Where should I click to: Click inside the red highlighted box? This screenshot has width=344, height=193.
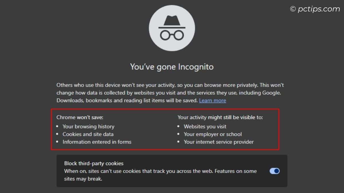point(149,129)
